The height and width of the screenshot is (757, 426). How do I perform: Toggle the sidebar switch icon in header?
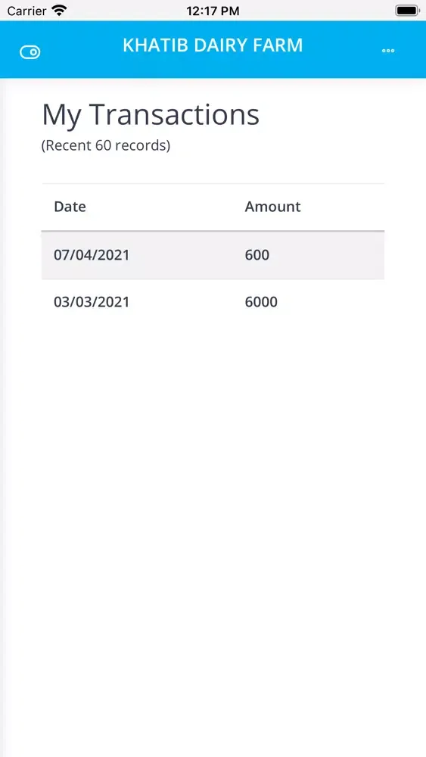30,52
